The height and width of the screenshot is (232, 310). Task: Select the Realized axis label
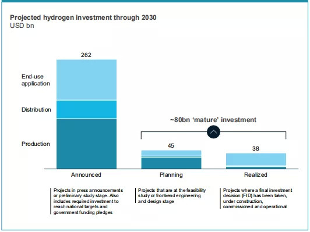[256, 175]
